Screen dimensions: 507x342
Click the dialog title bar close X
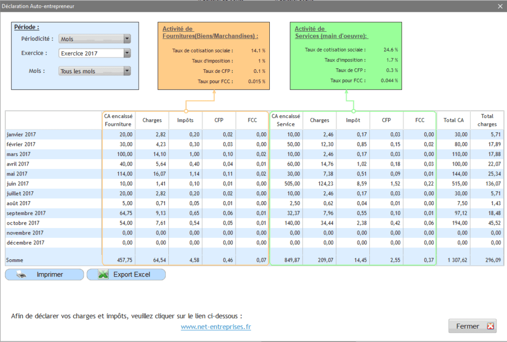[x=500, y=6]
